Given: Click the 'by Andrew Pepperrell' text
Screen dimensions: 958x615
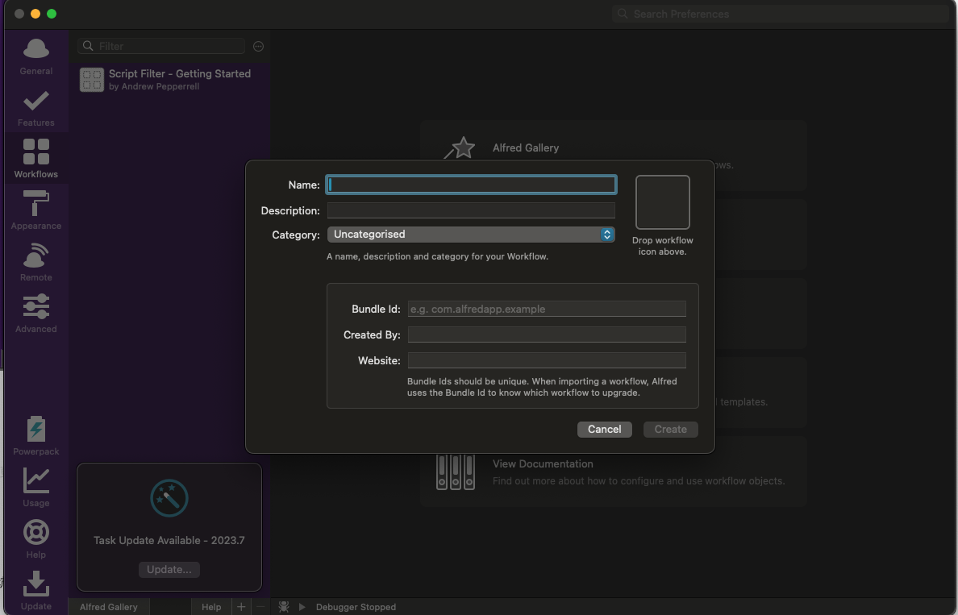Looking at the screenshot, I should (154, 87).
